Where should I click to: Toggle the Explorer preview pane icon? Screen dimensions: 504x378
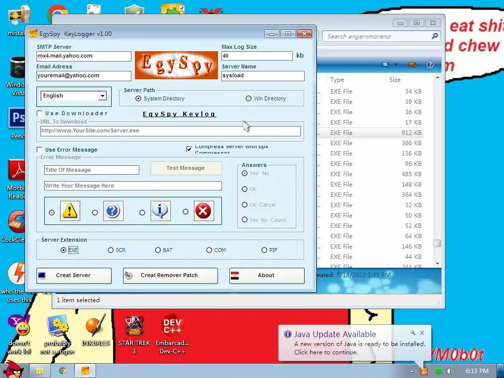point(412,64)
